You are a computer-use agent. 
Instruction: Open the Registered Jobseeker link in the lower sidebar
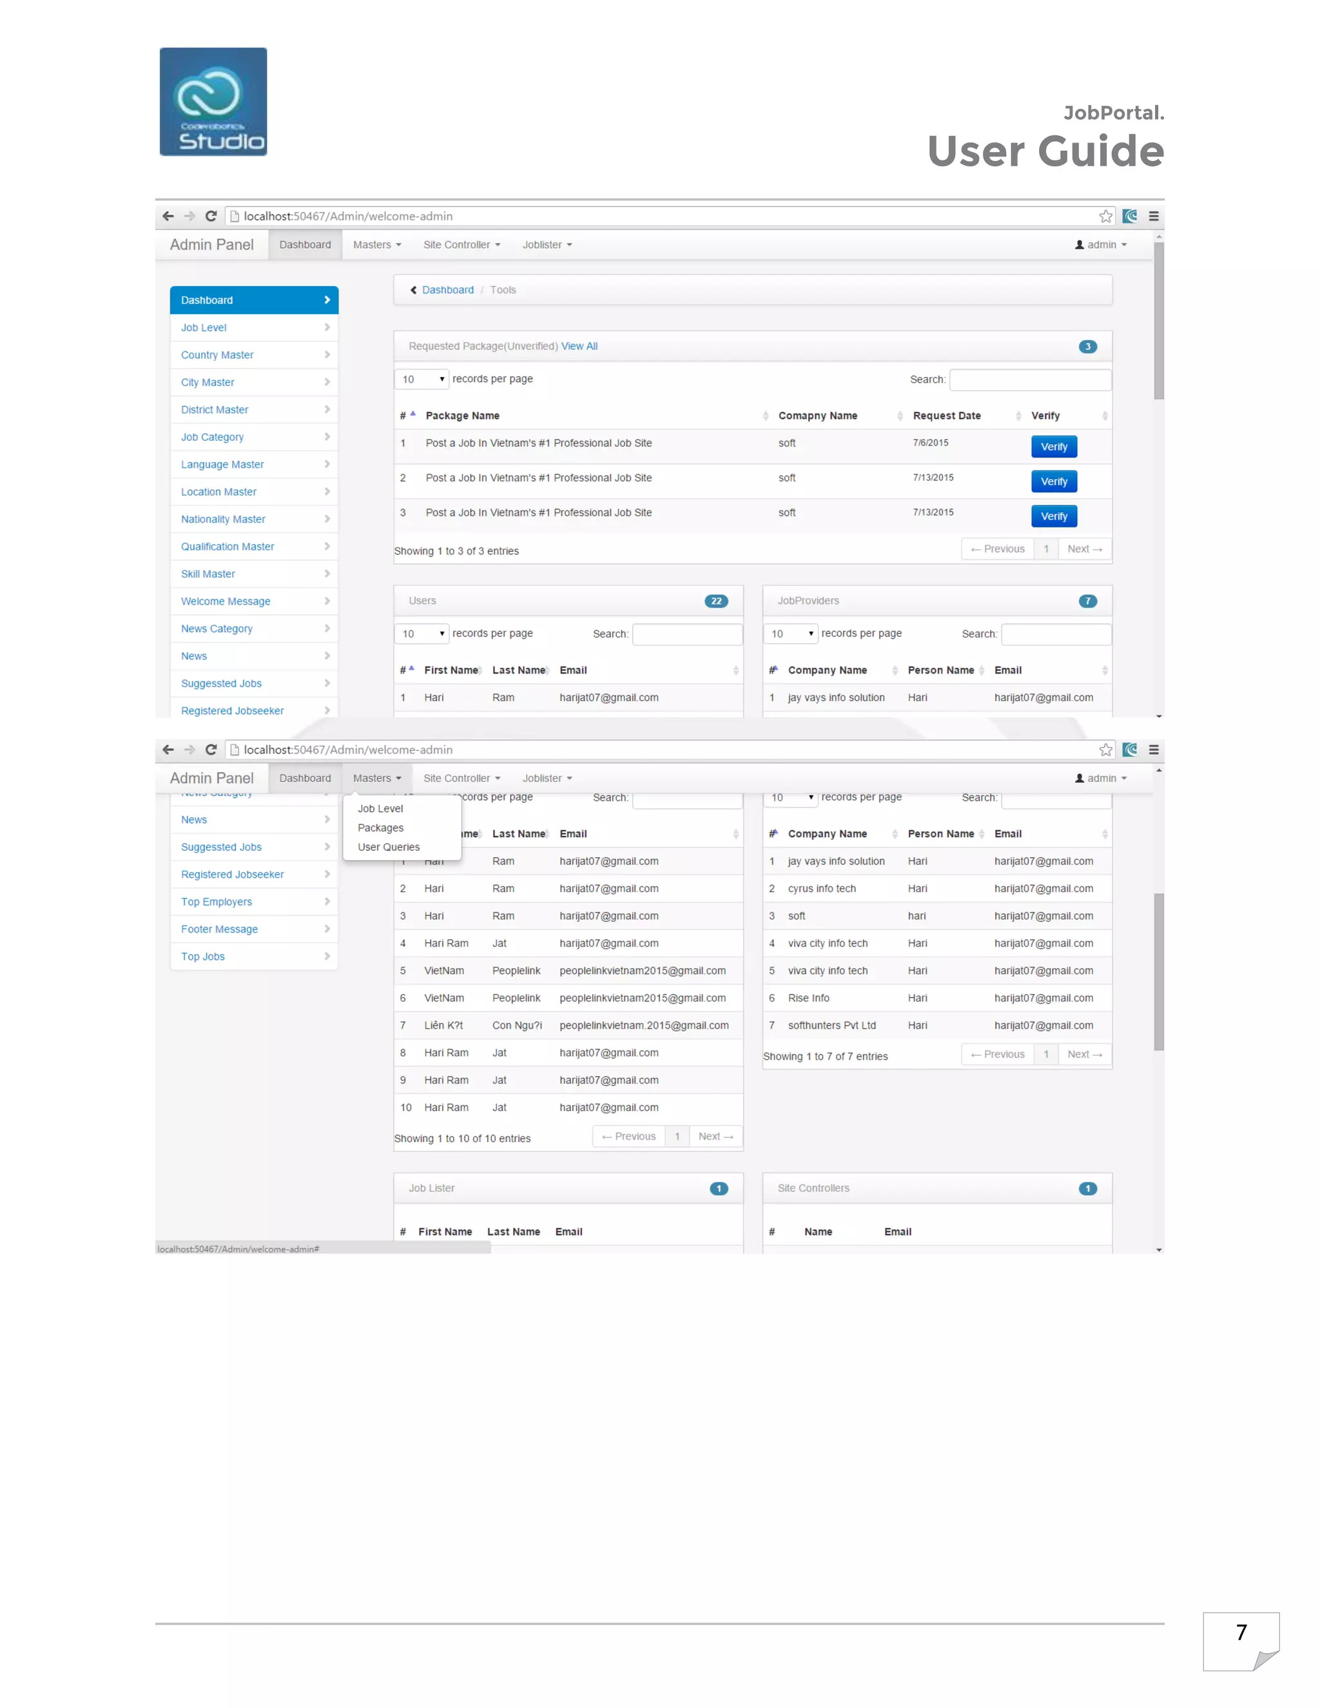tap(254, 873)
